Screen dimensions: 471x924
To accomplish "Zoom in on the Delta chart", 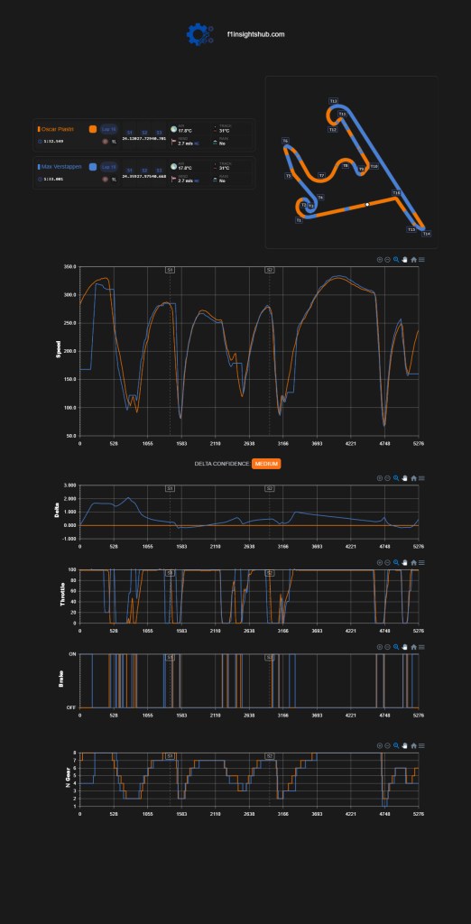I will pos(380,478).
